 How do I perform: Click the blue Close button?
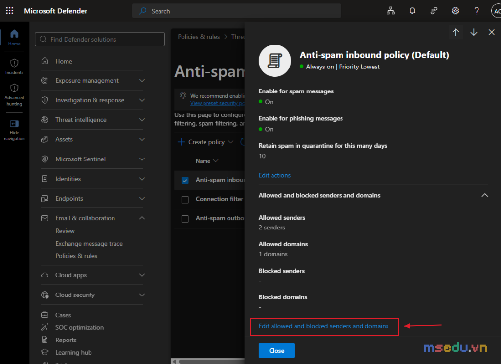click(276, 351)
